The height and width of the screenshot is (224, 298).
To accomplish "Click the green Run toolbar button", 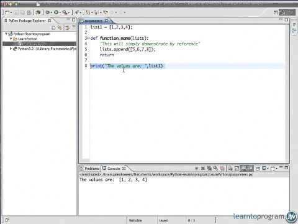I will pos(56,12).
